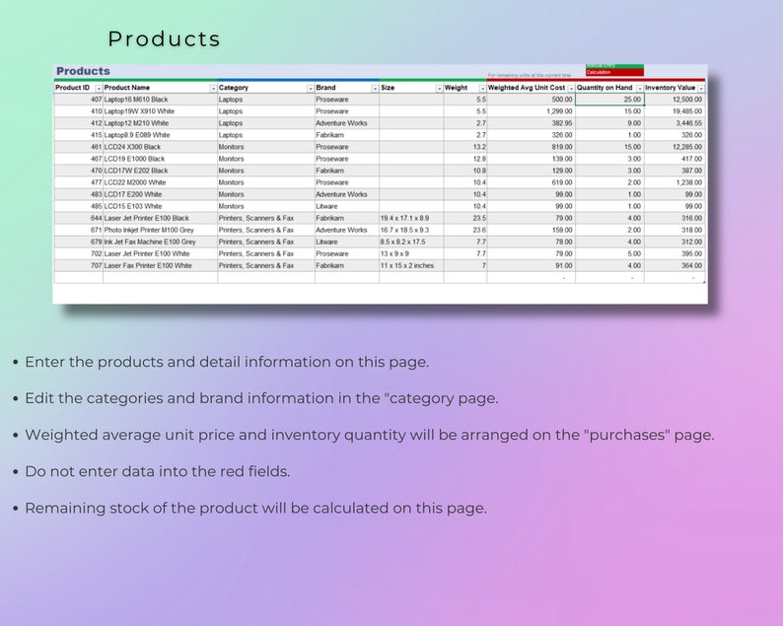This screenshot has height=626, width=783.
Task: Click the Fabrikam brand cell in row 415
Action: click(346, 135)
